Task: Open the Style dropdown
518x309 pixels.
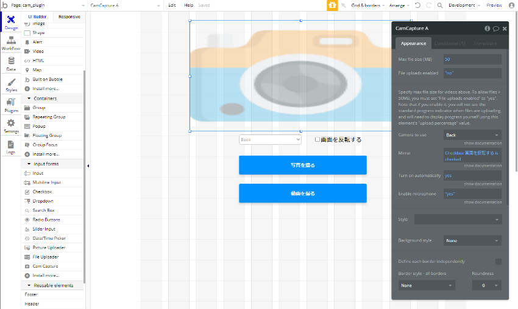Action: 458,220
